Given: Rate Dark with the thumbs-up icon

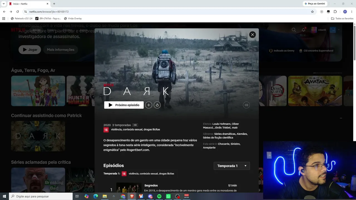Looking at the screenshot, I should coord(157,105).
